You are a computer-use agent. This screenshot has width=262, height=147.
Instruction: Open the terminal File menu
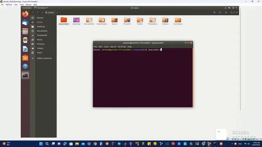pos(95,47)
